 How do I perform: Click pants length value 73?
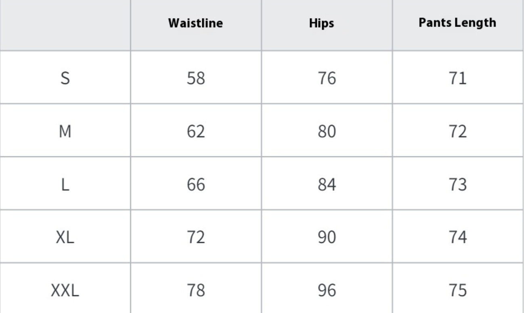[x=457, y=184]
